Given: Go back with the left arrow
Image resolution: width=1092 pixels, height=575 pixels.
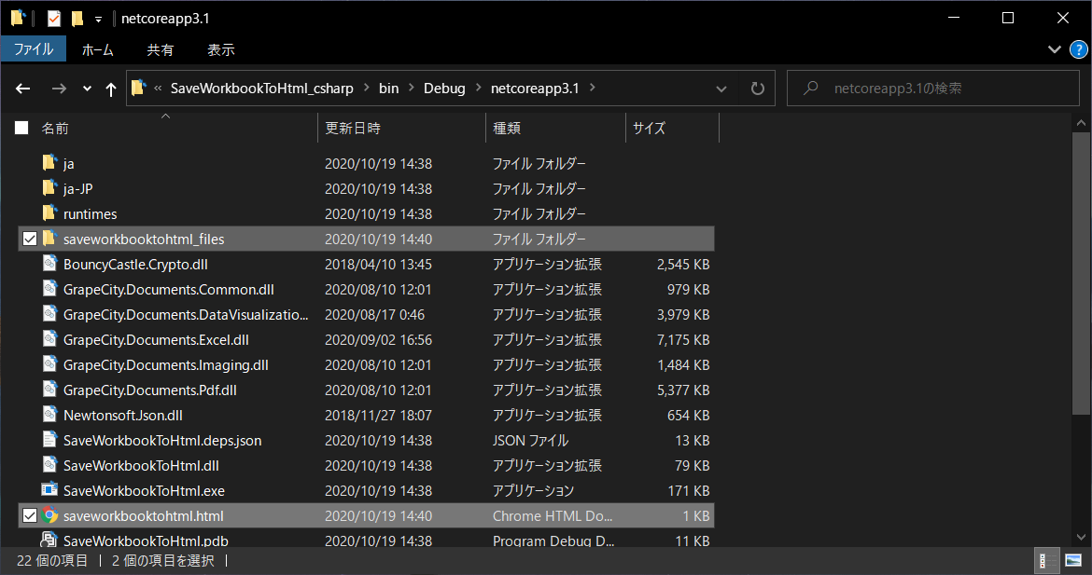Looking at the screenshot, I should click(x=23, y=89).
